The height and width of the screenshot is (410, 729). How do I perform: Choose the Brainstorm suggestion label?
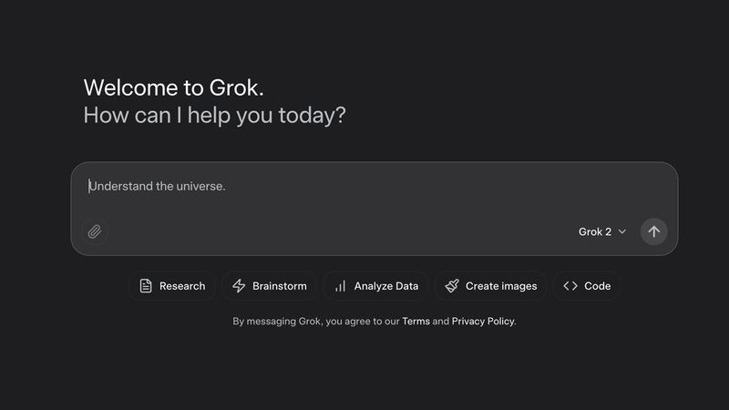(280, 286)
